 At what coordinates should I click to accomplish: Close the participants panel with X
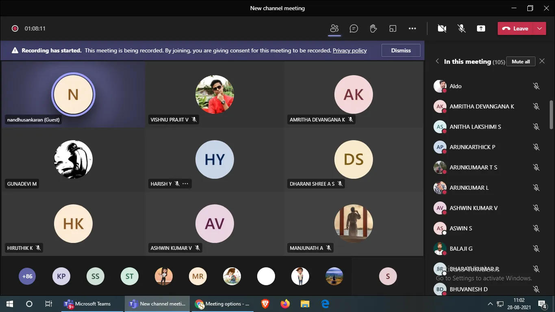(542, 61)
